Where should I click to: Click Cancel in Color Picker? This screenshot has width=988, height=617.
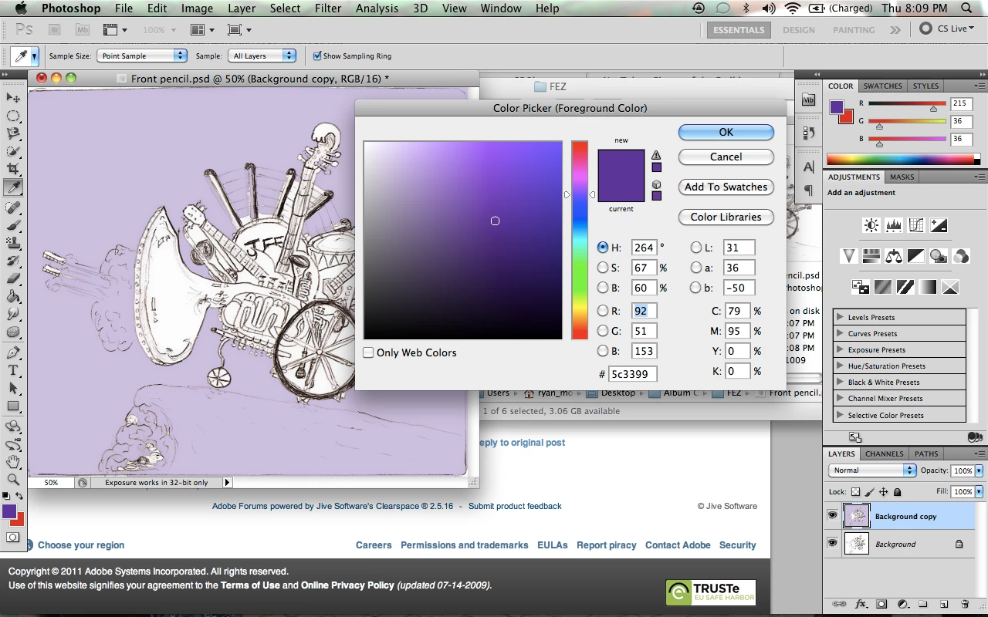(726, 157)
